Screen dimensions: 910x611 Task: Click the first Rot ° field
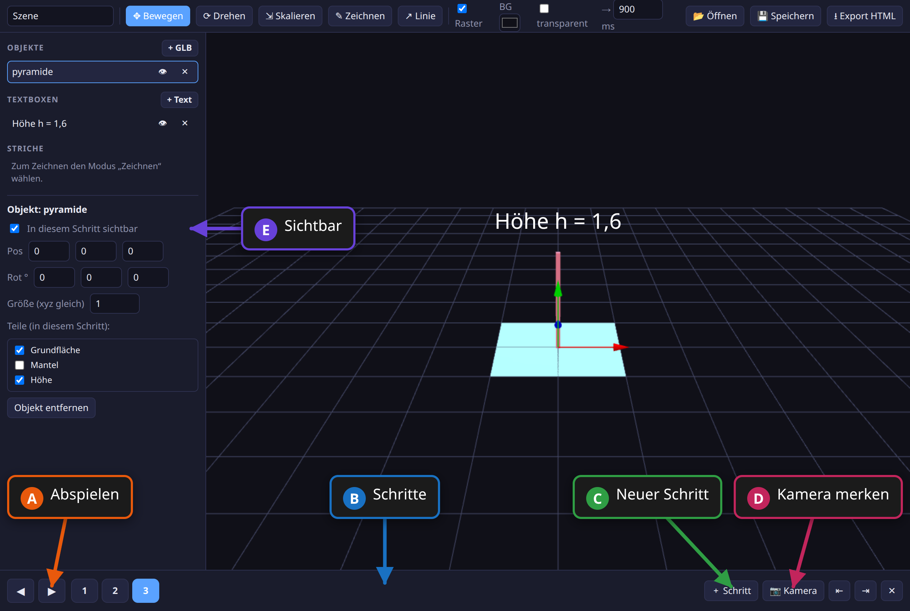54,277
